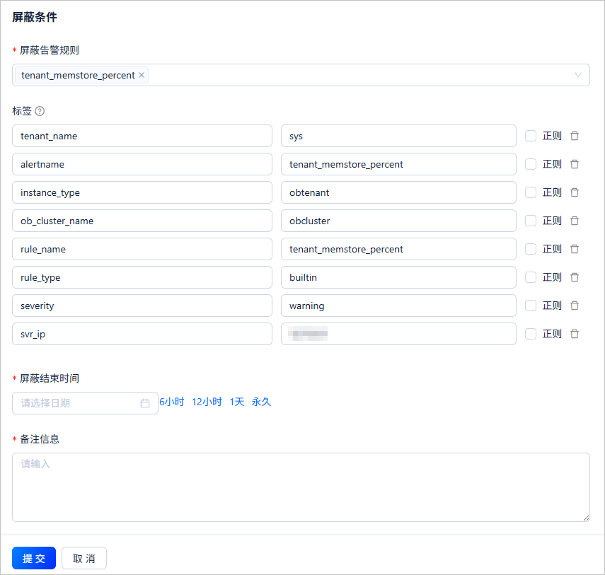Open the 请选择日期 date picker
Screen dimensions: 605x575
tap(78, 403)
